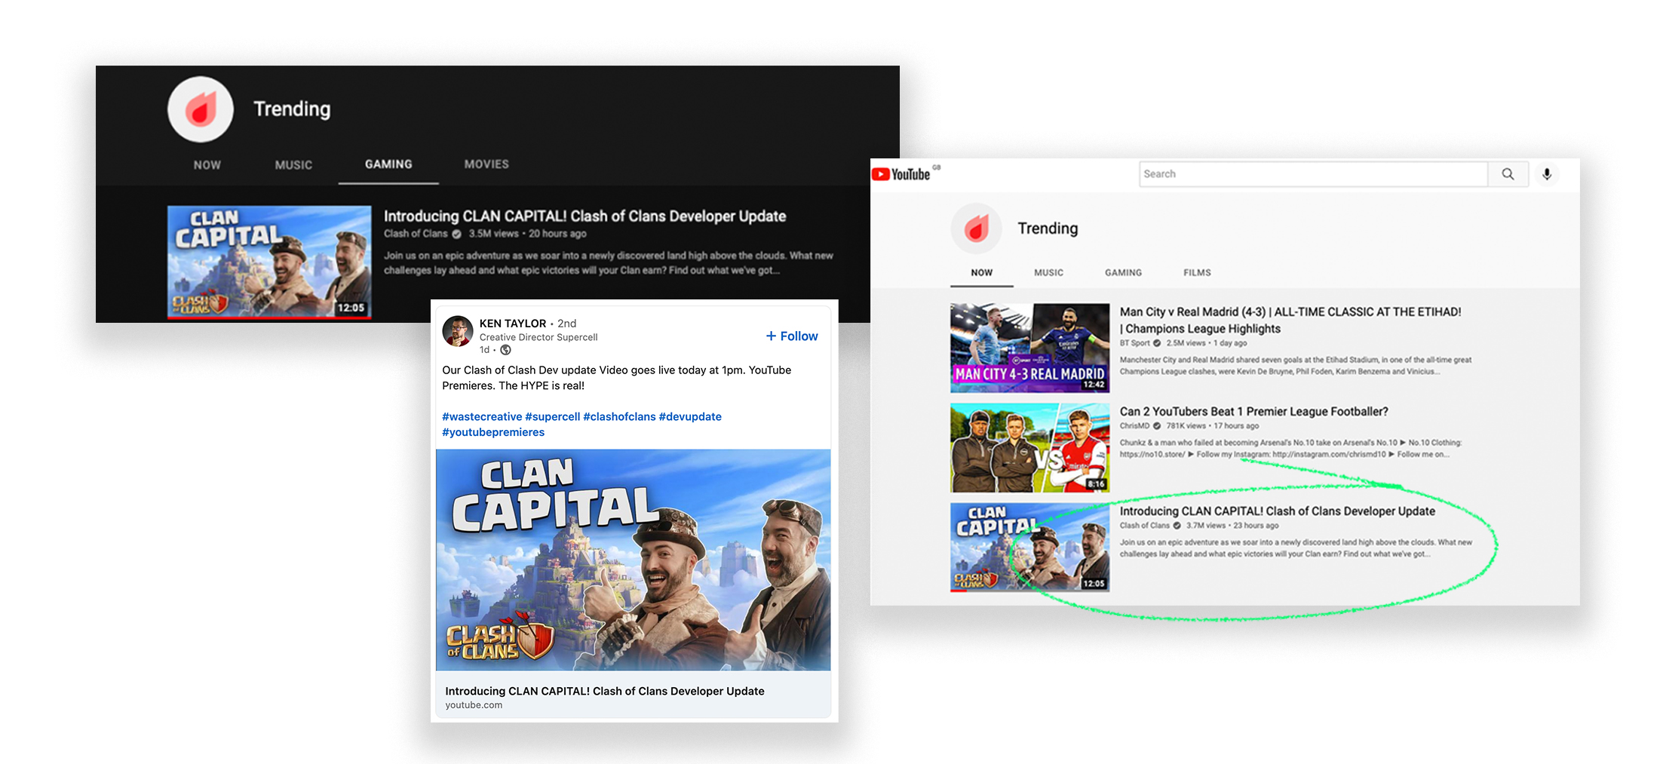The width and height of the screenshot is (1663, 764).
Task: Click the verified badge next to BT Sport
Action: pos(1158,343)
